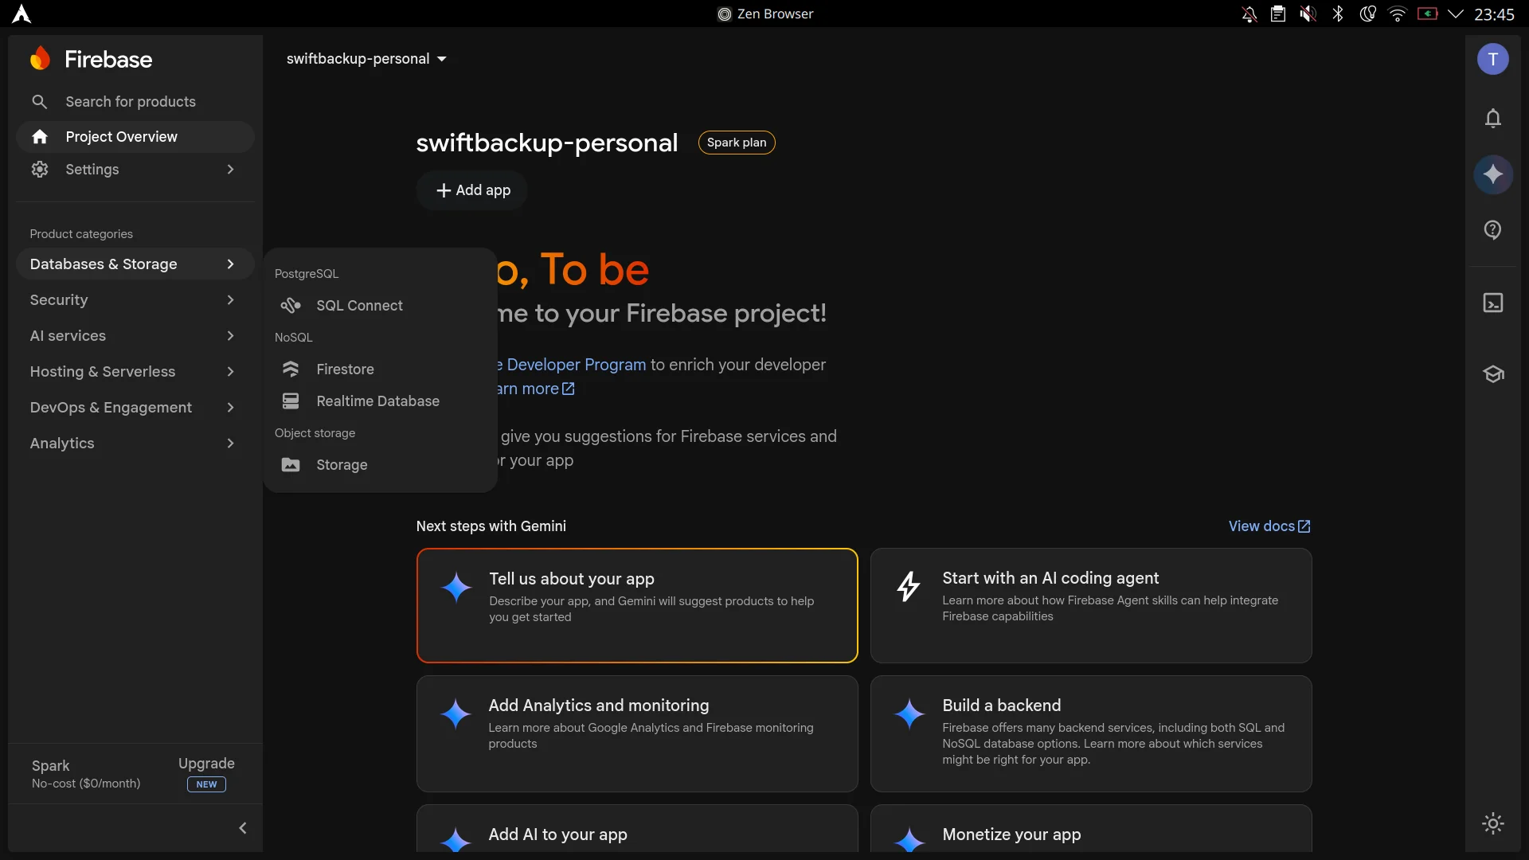This screenshot has width=1529, height=860.
Task: Expand the Analytics category
Action: (135, 444)
